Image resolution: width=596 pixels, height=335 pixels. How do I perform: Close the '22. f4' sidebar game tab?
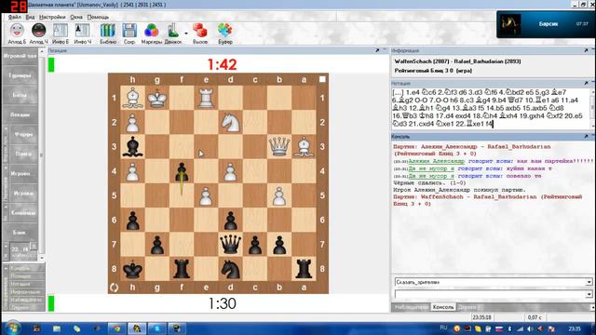(x=34, y=246)
